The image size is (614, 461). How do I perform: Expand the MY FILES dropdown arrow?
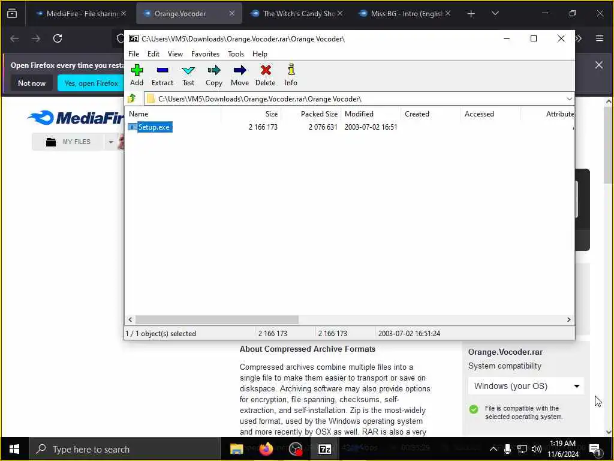coord(111,142)
